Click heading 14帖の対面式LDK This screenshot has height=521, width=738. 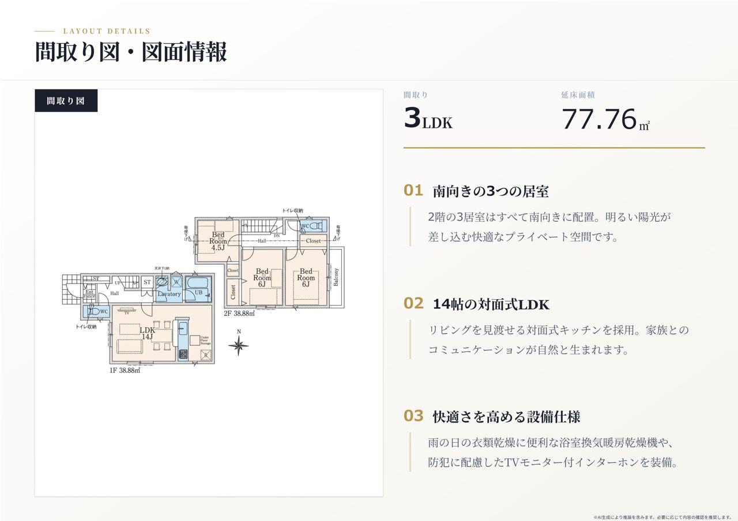[491, 304]
